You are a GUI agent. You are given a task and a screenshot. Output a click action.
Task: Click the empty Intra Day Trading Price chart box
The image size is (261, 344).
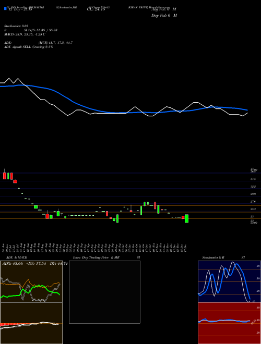104,292
